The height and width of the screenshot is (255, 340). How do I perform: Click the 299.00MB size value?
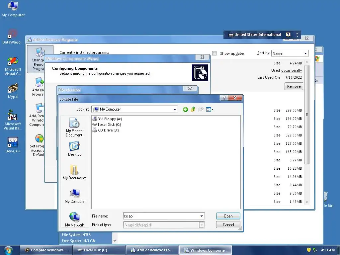pyautogui.click(x=294, y=110)
